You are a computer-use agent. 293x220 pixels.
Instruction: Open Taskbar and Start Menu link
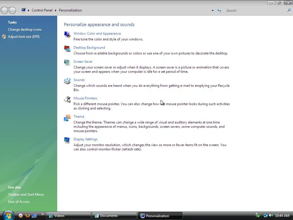(26, 195)
